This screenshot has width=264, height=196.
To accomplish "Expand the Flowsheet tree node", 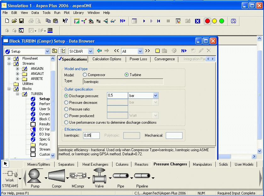I will click(9, 59).
